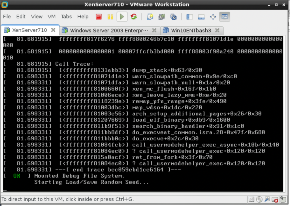Open the VM menu
Screen dimensions: 290x206
pyautogui.click(x=52, y=17)
